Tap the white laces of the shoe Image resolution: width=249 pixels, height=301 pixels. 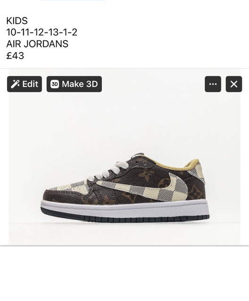coord(108,171)
